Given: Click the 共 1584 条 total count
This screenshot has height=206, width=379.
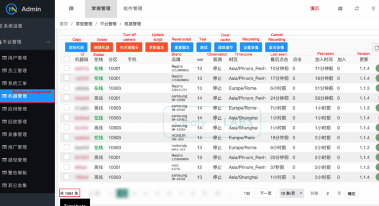Looking at the screenshot, I should point(69,193).
